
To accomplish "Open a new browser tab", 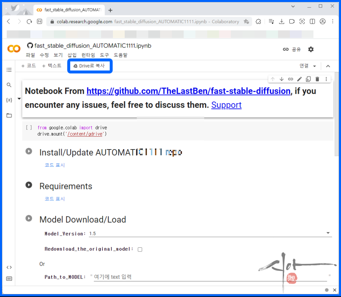I will tap(110, 10).
